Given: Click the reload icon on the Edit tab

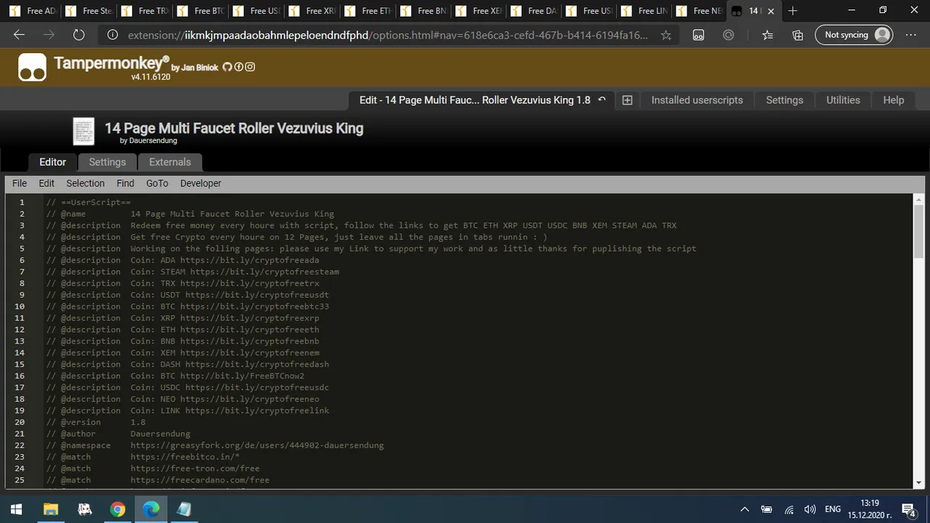Looking at the screenshot, I should [602, 100].
